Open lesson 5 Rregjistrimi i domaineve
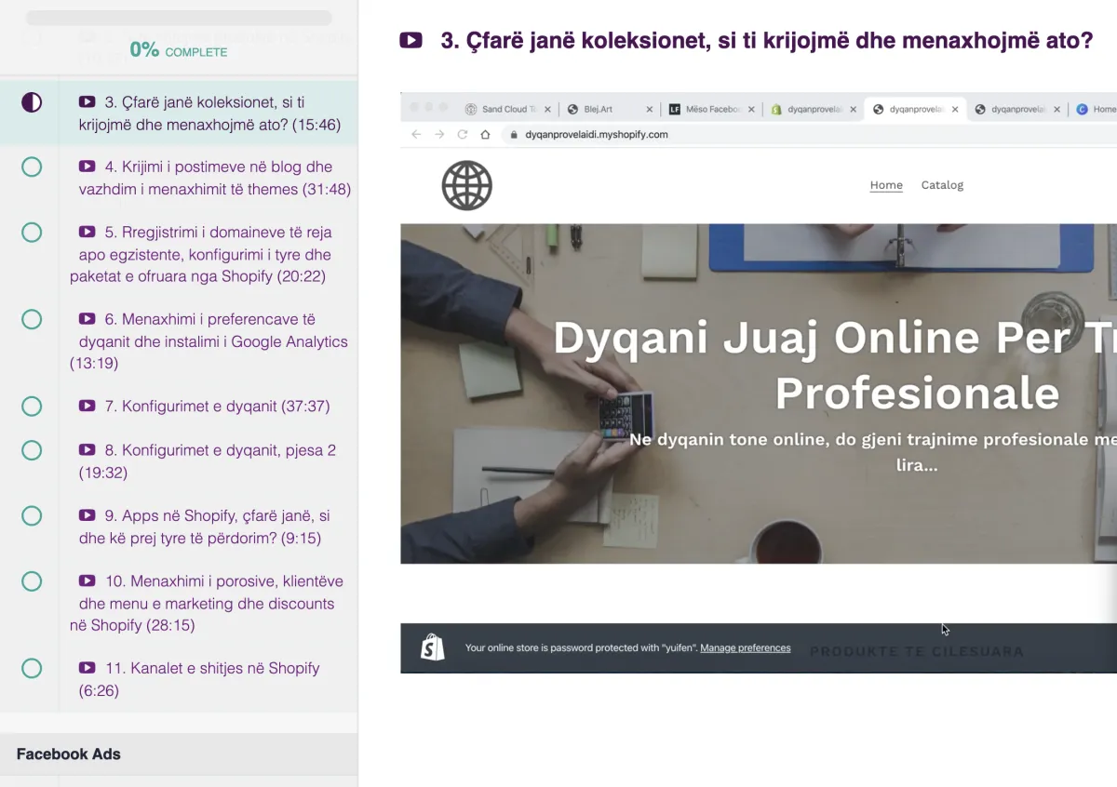This screenshot has width=1117, height=787. click(x=179, y=254)
